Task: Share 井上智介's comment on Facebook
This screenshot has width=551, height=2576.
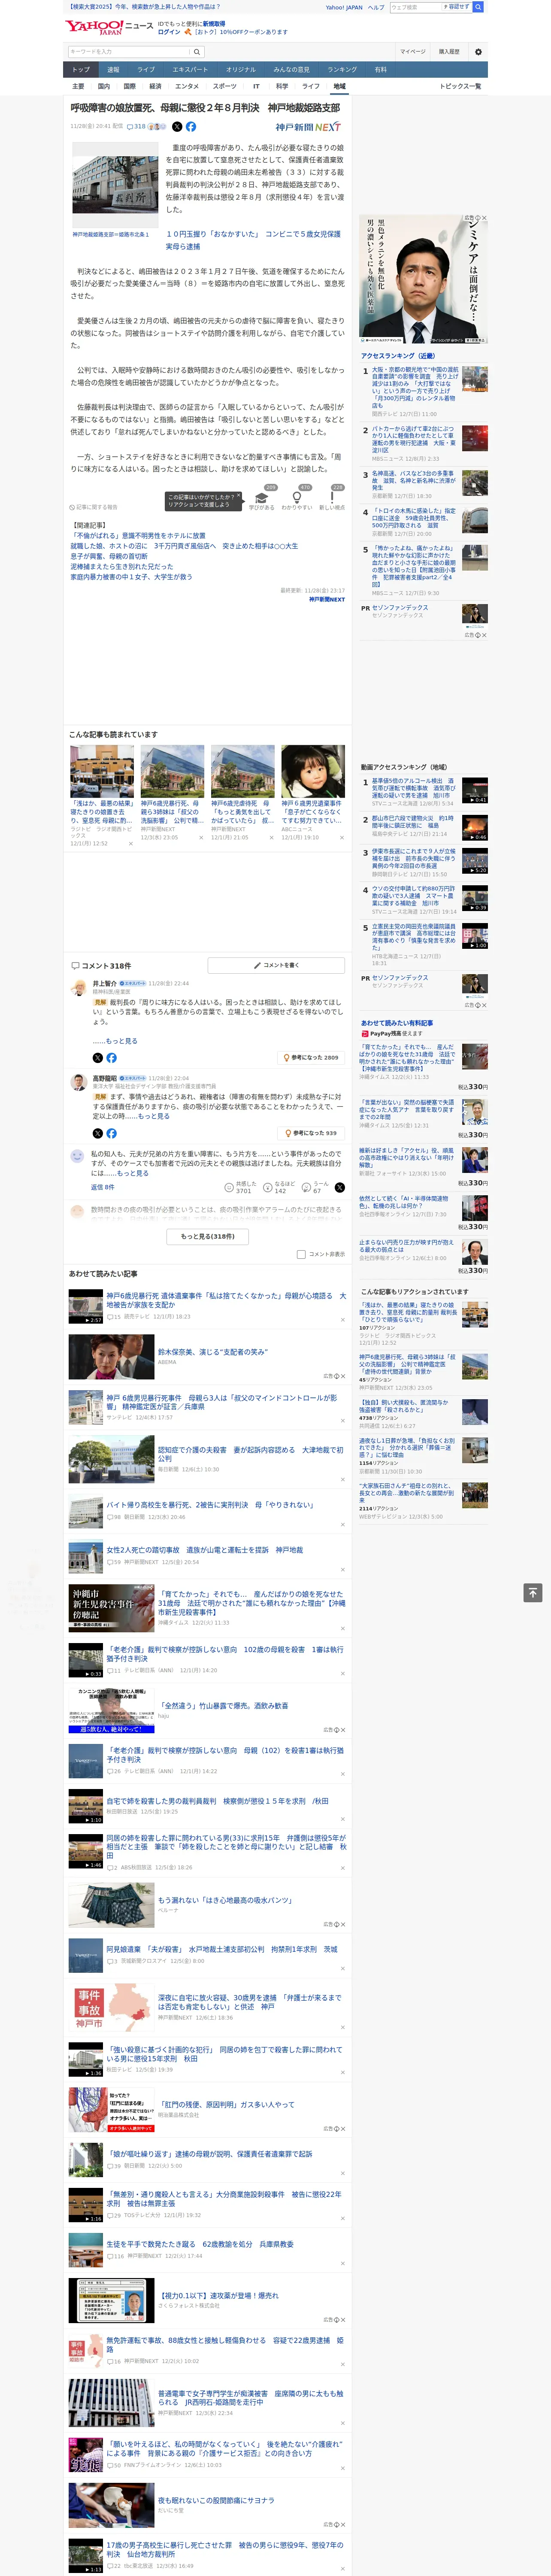Action: (x=111, y=1057)
